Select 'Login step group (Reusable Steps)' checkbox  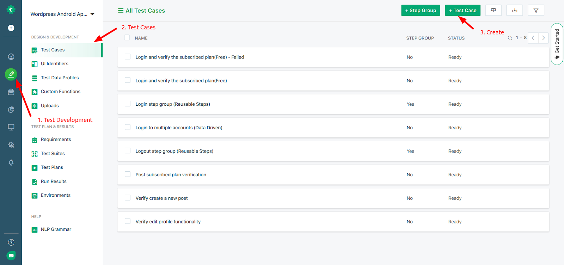[x=128, y=104]
